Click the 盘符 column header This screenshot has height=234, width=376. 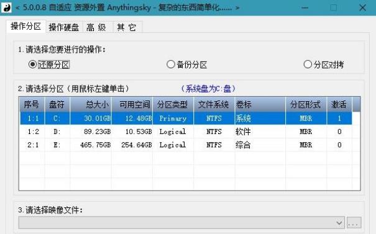[x=57, y=104]
